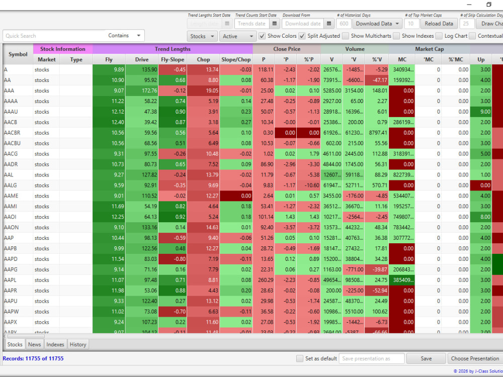Click the Historical Days field showing 600
Image resolution: width=503 pixels, height=377 pixels.
click(344, 24)
